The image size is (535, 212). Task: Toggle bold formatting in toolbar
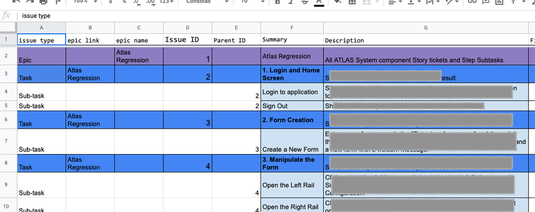point(277,2)
